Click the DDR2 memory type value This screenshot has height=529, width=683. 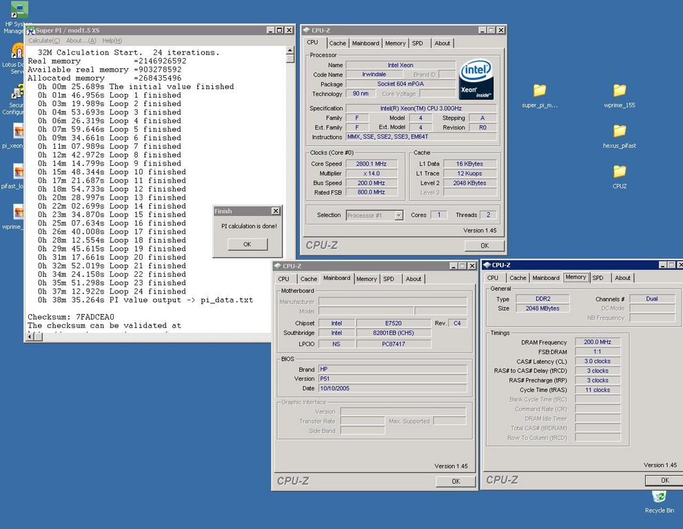click(542, 299)
